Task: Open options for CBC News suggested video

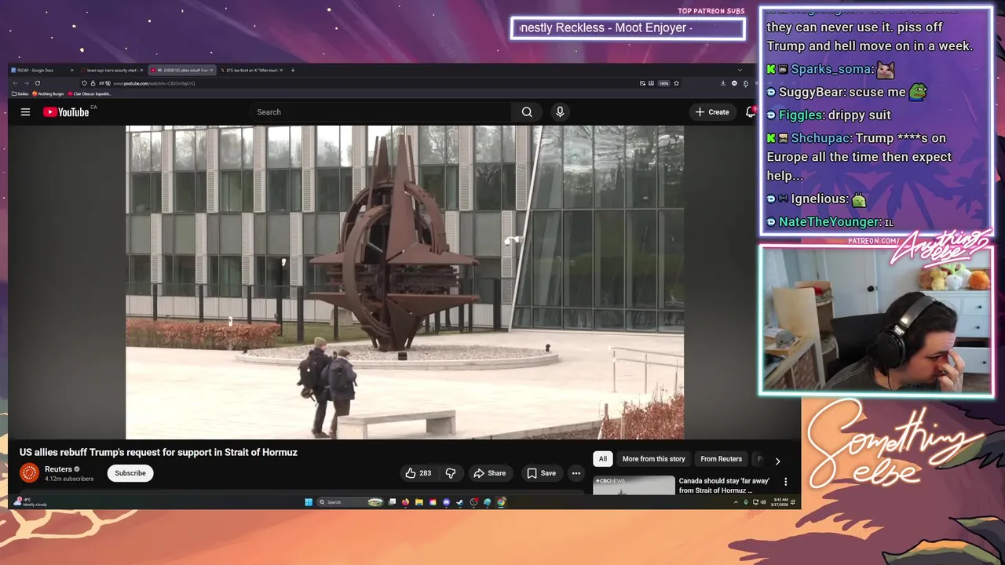Action: (785, 482)
